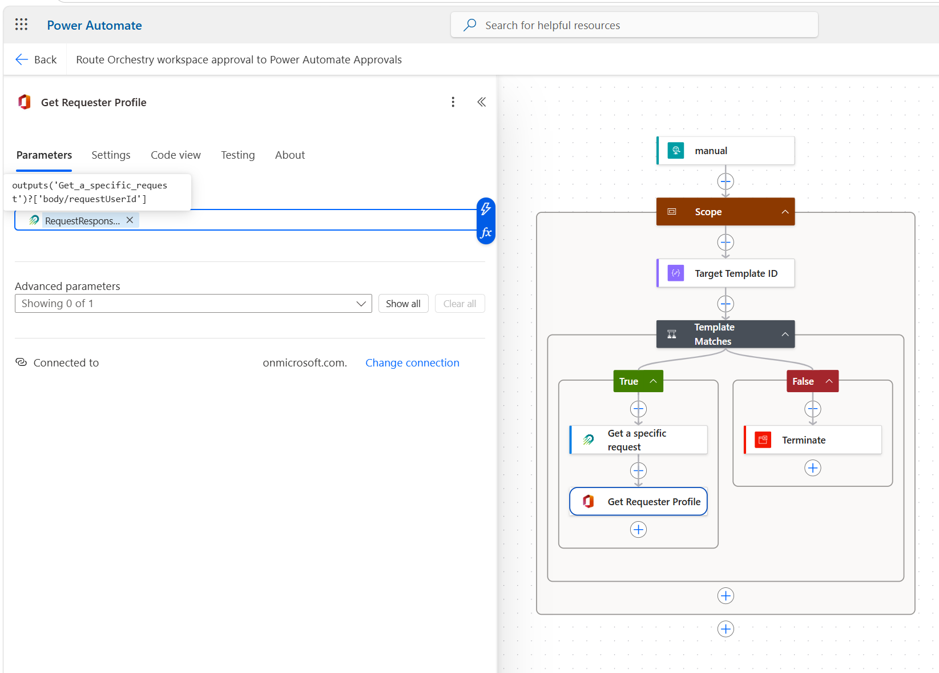Open the app launcher waffle icon
Viewport: 939px width, 673px height.
pos(21,24)
